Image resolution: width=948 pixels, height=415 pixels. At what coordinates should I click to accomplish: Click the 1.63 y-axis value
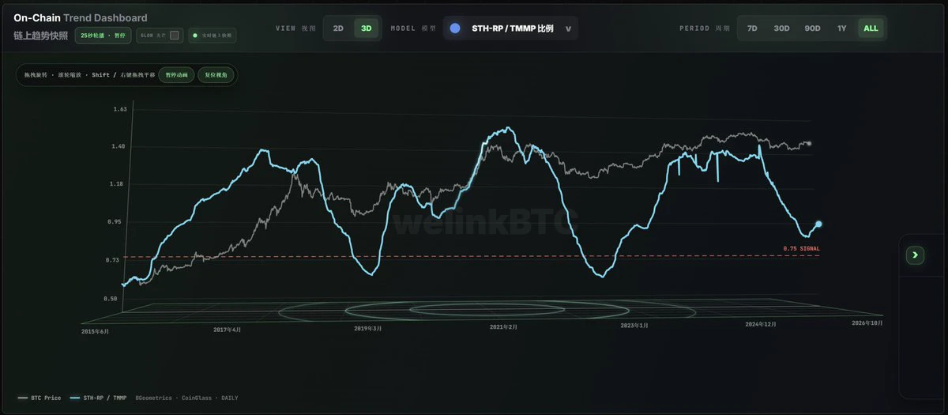tap(119, 109)
